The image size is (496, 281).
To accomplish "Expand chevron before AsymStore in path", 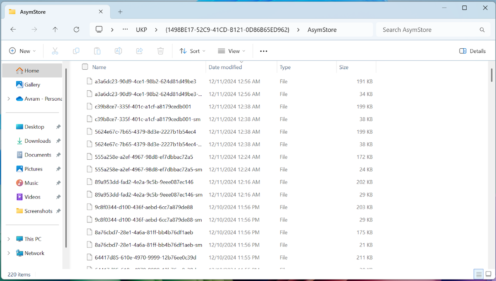I will (x=298, y=30).
